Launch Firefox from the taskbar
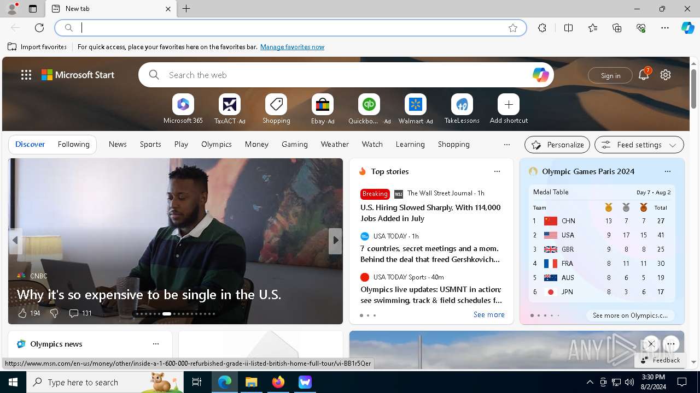The image size is (700, 393). pos(278,382)
